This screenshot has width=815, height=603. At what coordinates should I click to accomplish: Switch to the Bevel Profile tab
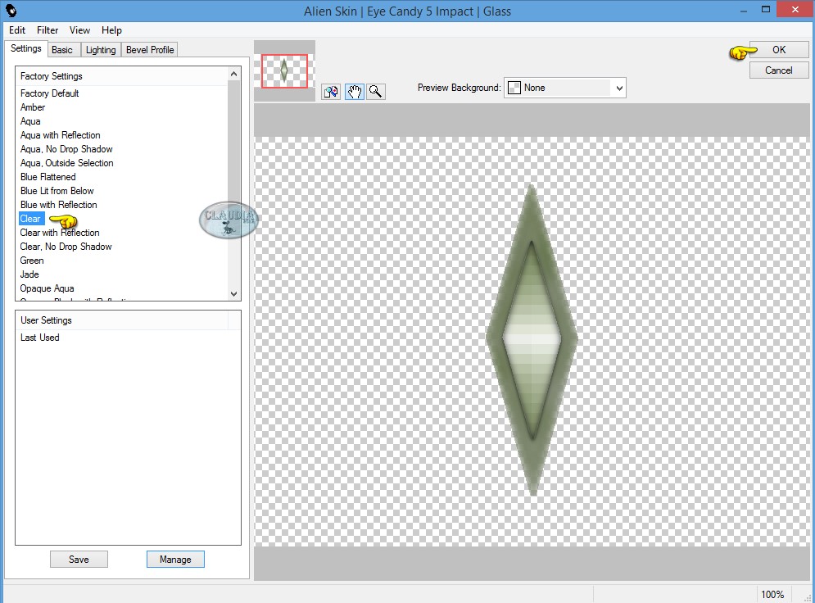tap(150, 50)
